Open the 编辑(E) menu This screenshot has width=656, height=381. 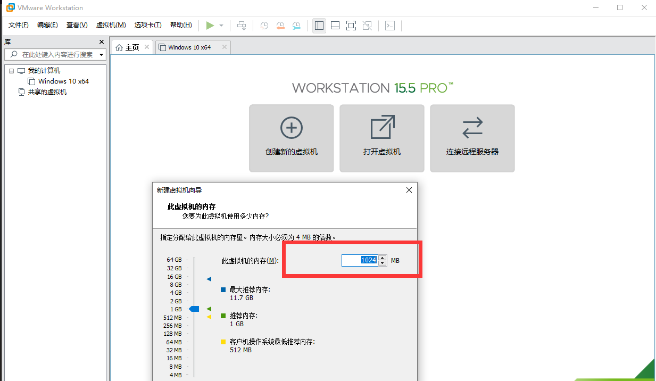pyautogui.click(x=47, y=25)
